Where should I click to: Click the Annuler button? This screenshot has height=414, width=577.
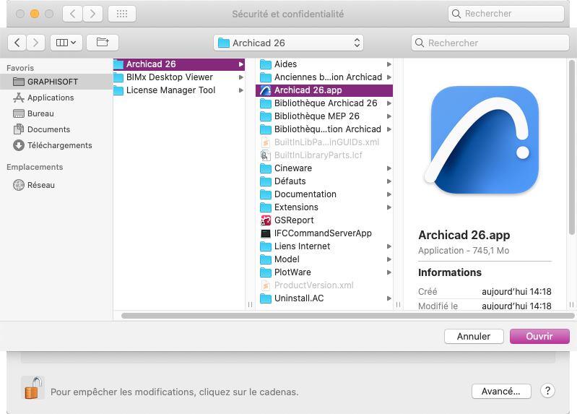[x=474, y=336]
